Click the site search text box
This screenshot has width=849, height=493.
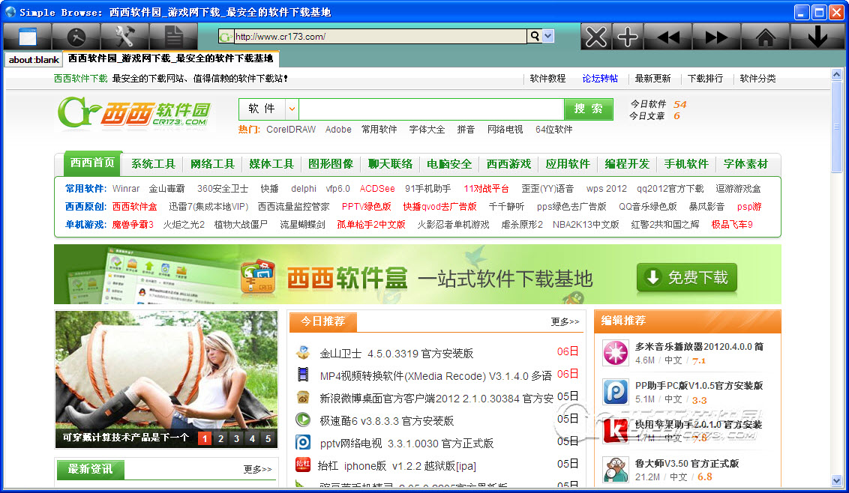(431, 109)
